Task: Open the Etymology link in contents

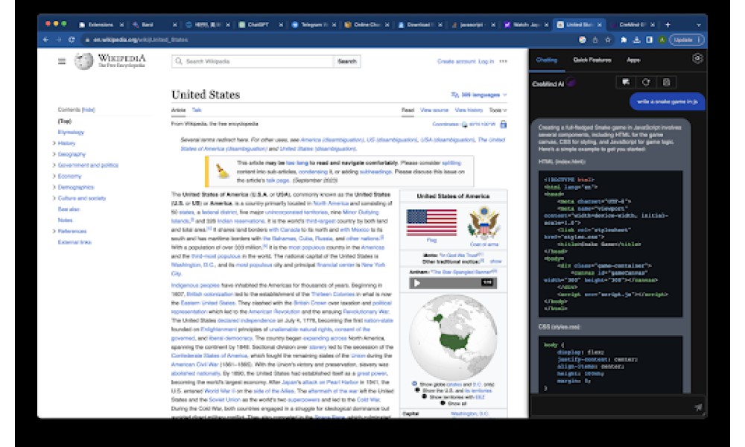Action: click(71, 132)
